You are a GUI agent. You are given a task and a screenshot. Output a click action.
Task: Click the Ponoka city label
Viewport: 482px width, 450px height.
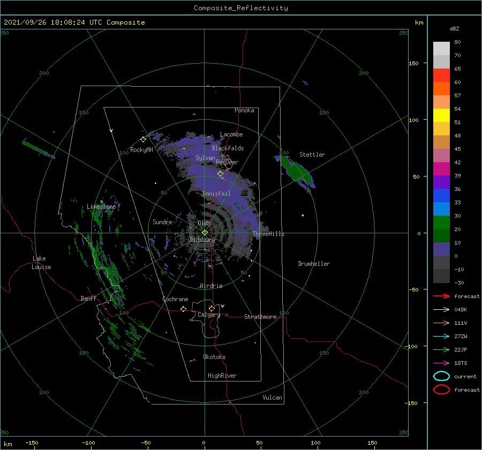click(244, 110)
